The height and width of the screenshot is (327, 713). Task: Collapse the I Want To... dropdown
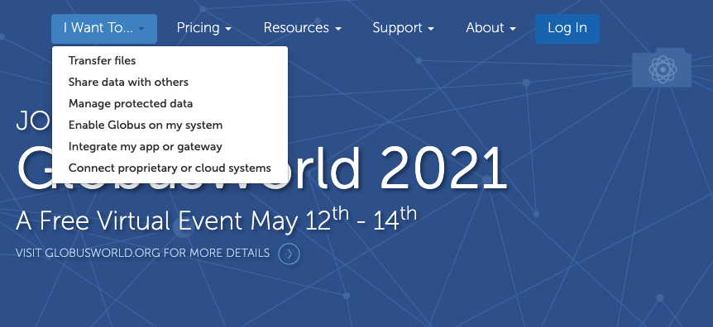104,29
